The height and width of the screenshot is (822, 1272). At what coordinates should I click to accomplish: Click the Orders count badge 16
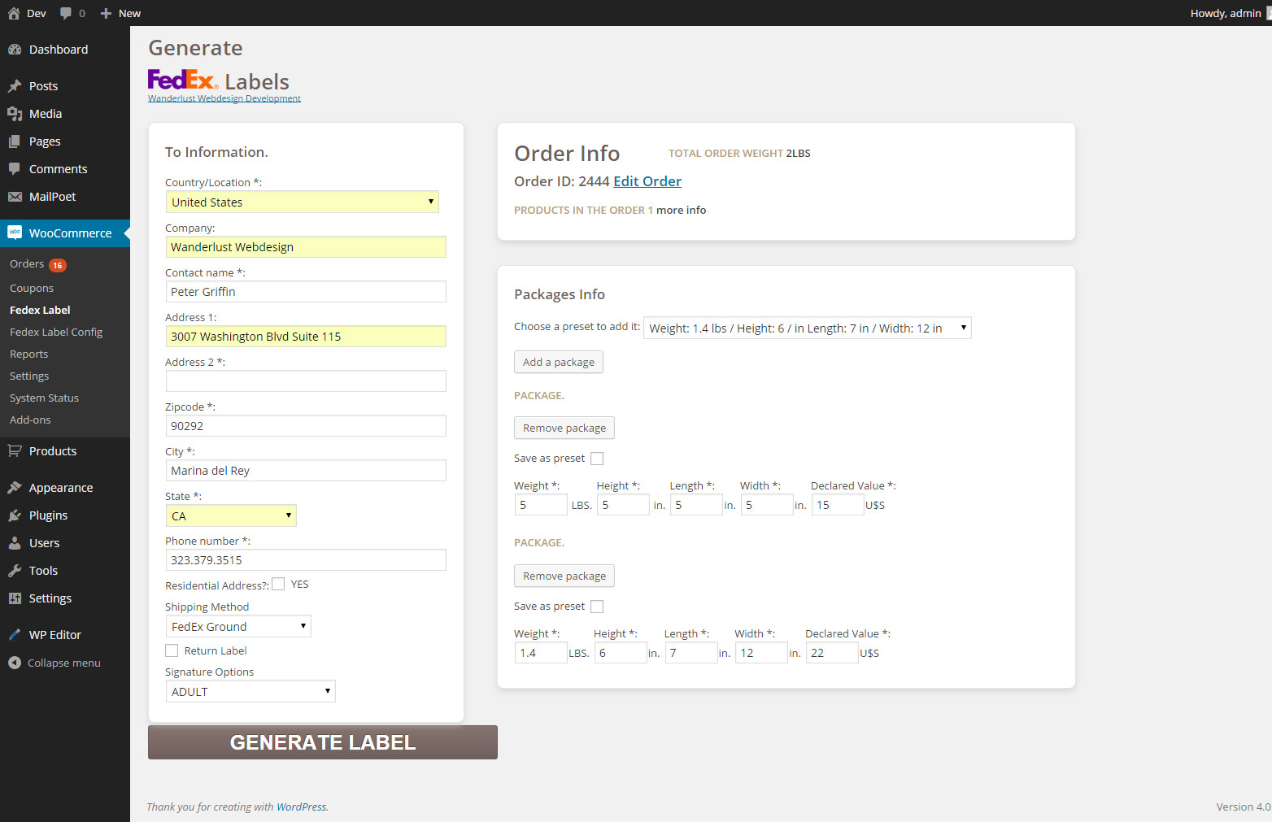[x=58, y=265]
